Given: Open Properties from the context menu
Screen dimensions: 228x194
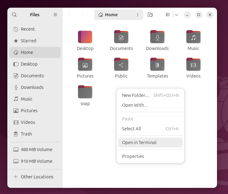Looking at the screenshot, I should click(x=150, y=156).
